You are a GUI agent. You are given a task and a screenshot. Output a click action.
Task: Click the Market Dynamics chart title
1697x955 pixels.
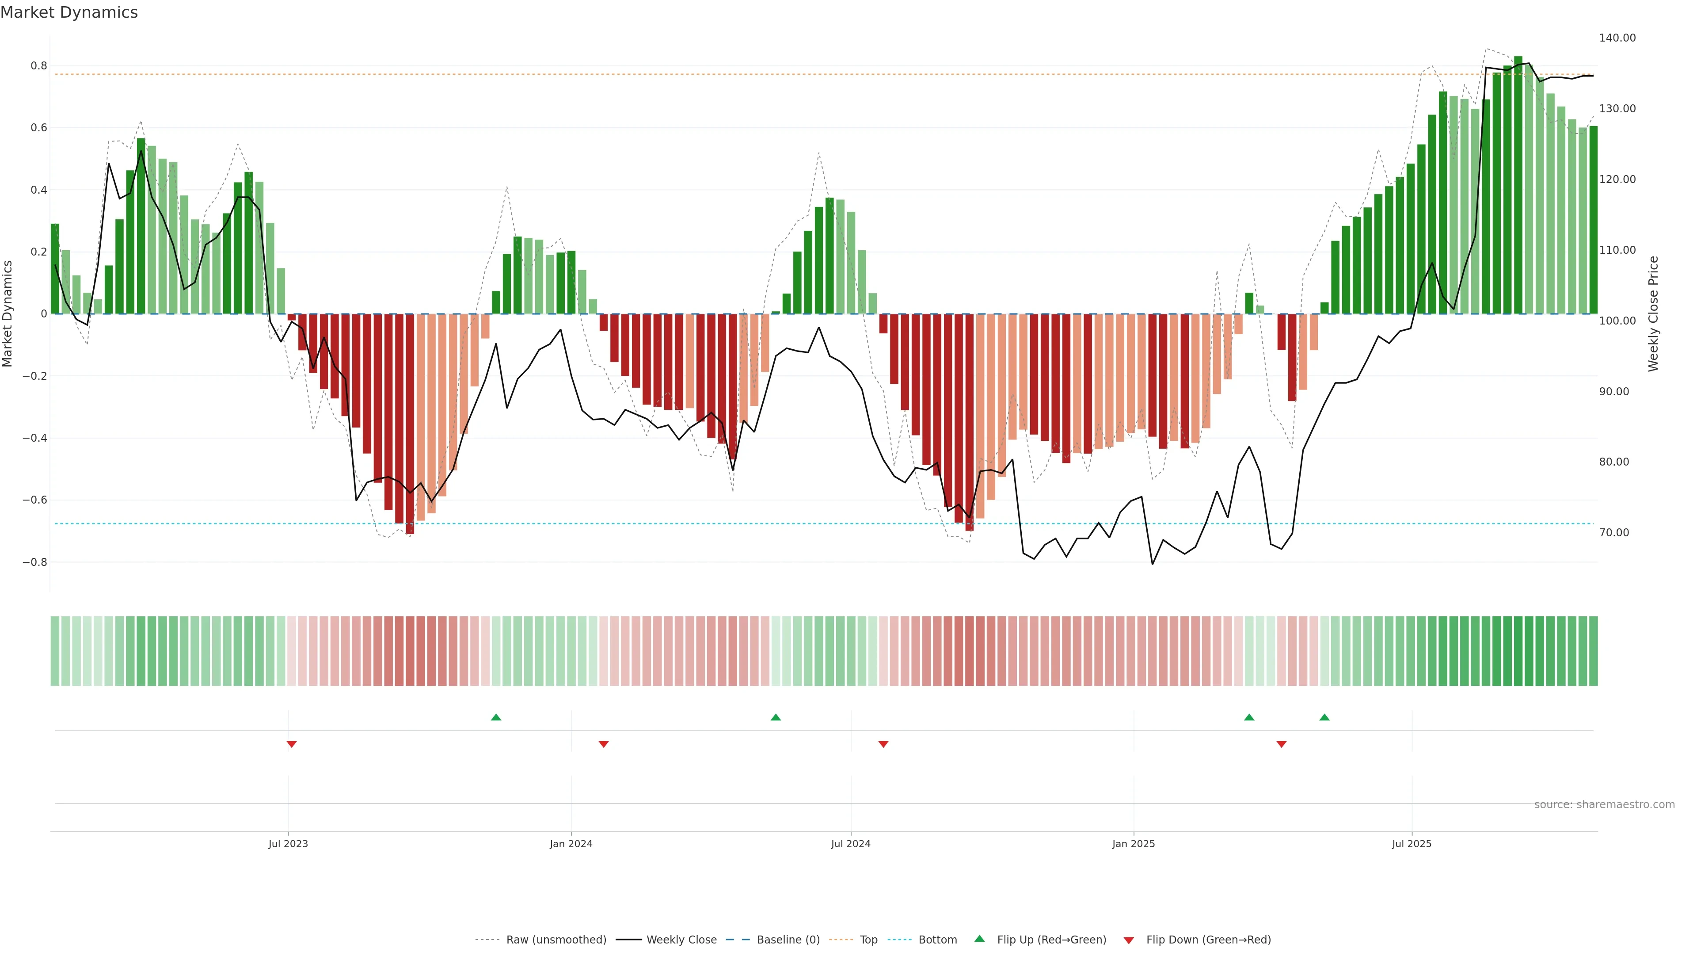click(69, 12)
